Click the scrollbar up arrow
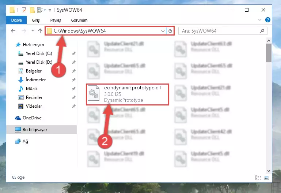 pos(269,41)
